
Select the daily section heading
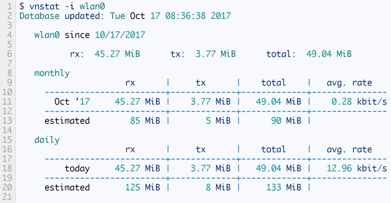(x=47, y=140)
